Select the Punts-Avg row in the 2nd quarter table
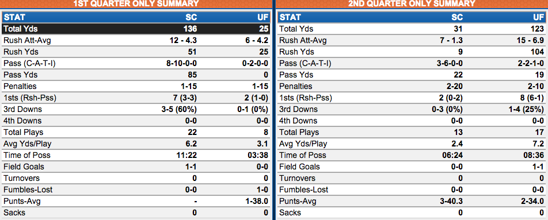This screenshot has width=548, height=220. coord(412,201)
